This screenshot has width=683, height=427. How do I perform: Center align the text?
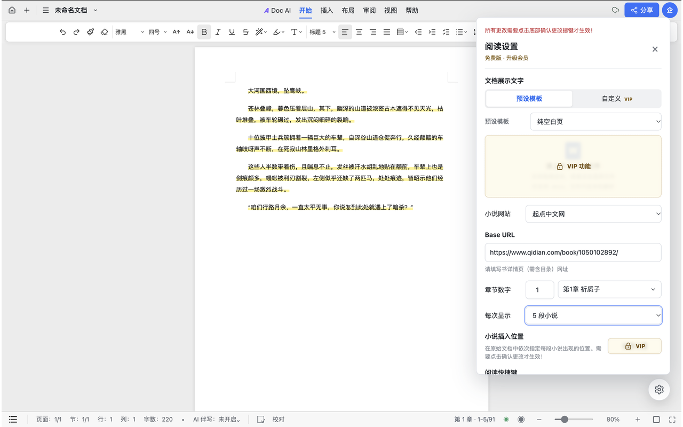[x=359, y=32]
